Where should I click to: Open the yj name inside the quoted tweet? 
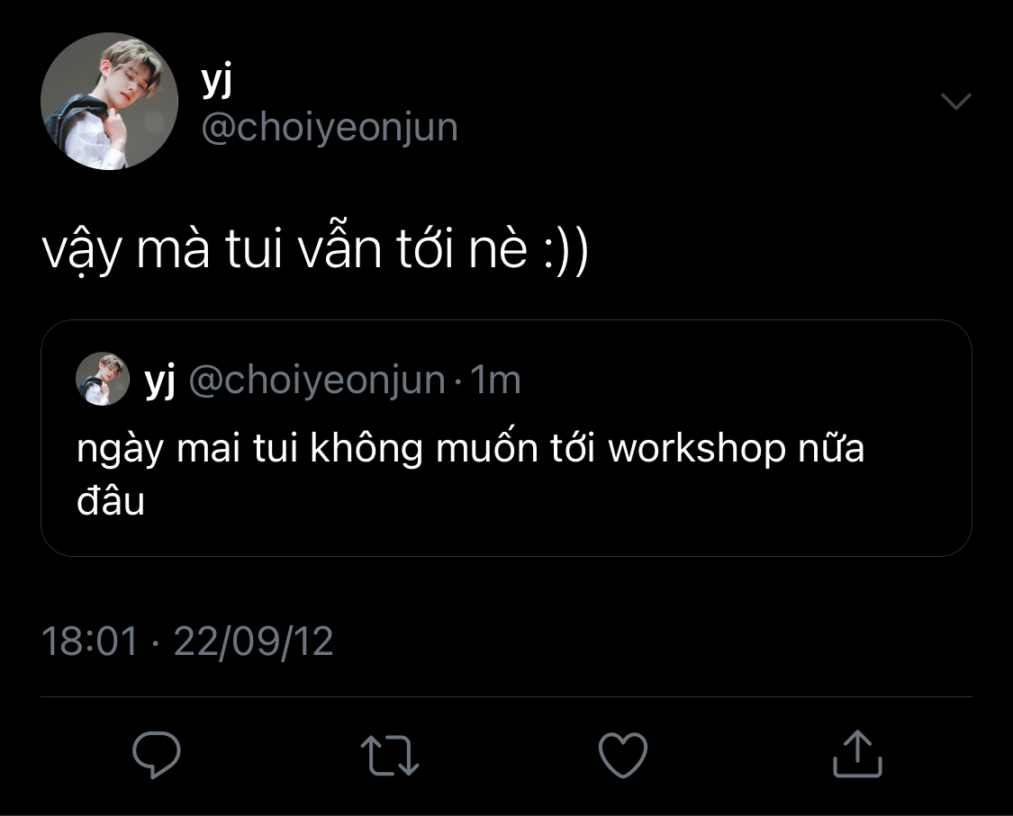[160, 381]
